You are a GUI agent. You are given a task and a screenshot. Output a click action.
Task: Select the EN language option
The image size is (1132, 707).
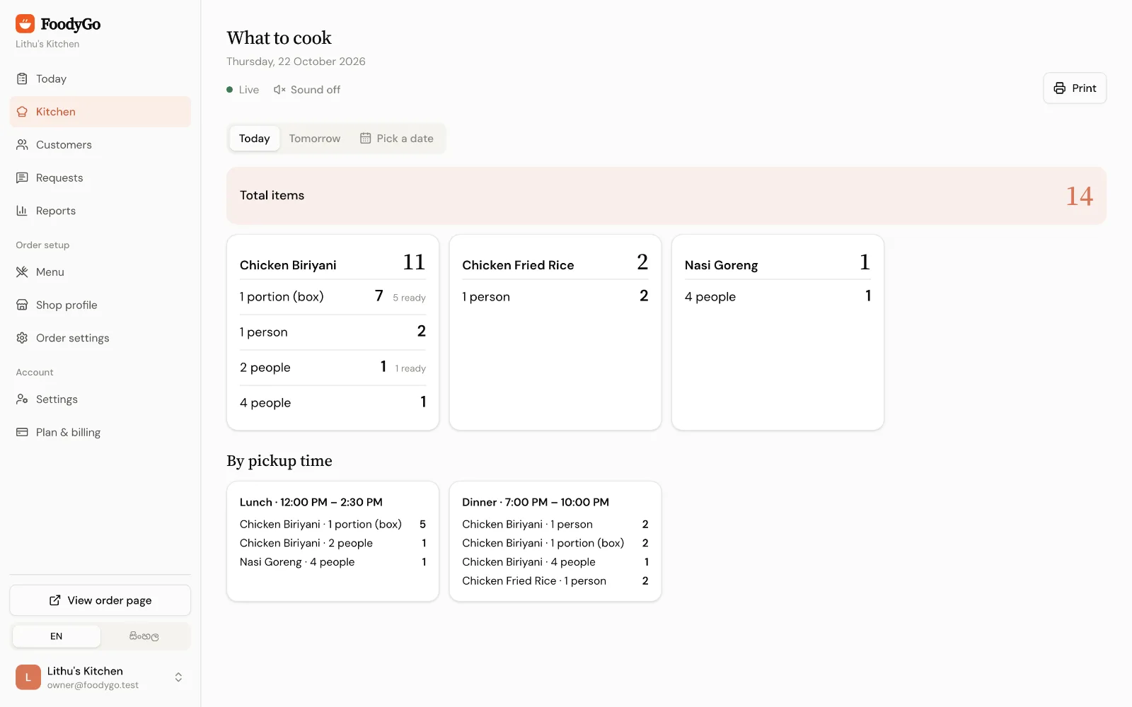click(x=57, y=636)
